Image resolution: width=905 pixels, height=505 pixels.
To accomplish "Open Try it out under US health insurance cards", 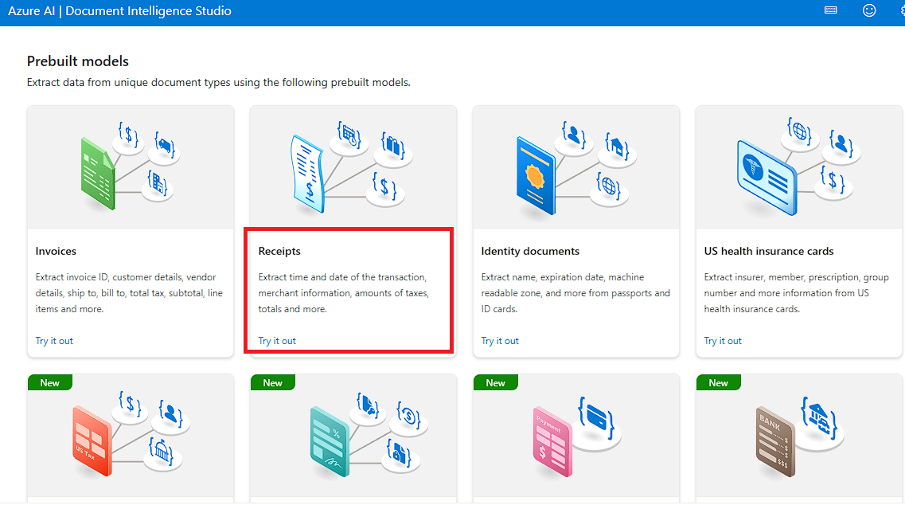I will [723, 340].
